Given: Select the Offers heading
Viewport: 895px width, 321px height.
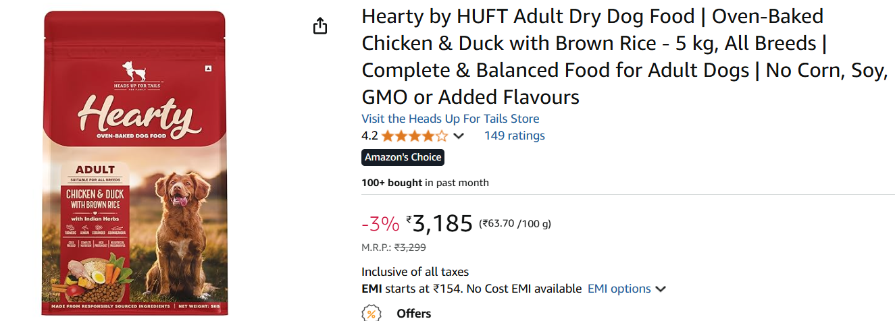Looking at the screenshot, I should (x=413, y=314).
